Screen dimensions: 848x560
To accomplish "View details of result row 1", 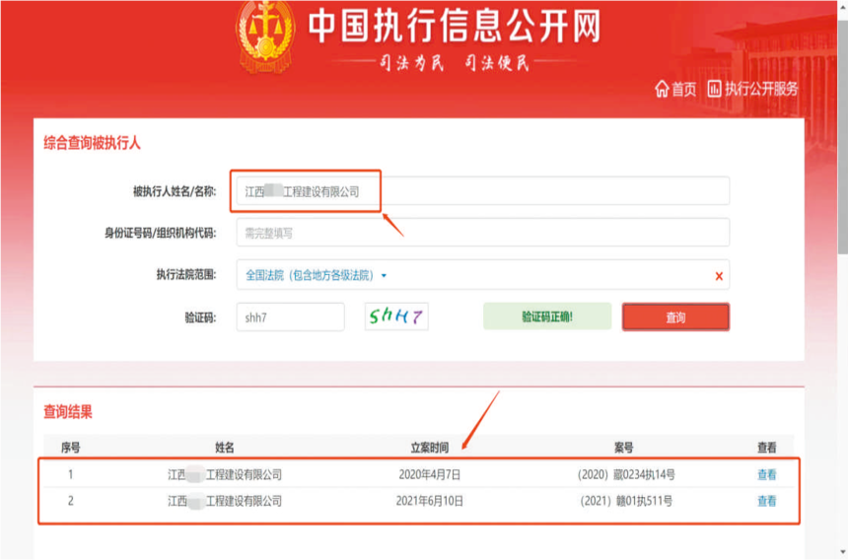I will tap(766, 474).
